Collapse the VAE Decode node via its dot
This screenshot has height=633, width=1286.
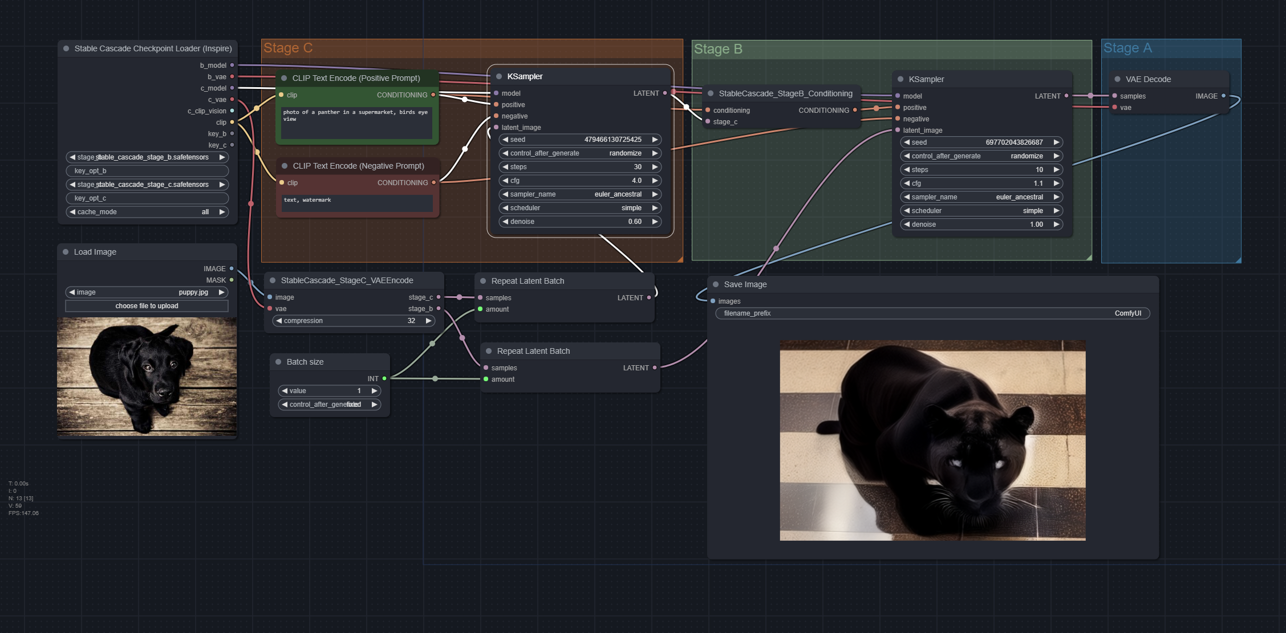tap(1117, 79)
